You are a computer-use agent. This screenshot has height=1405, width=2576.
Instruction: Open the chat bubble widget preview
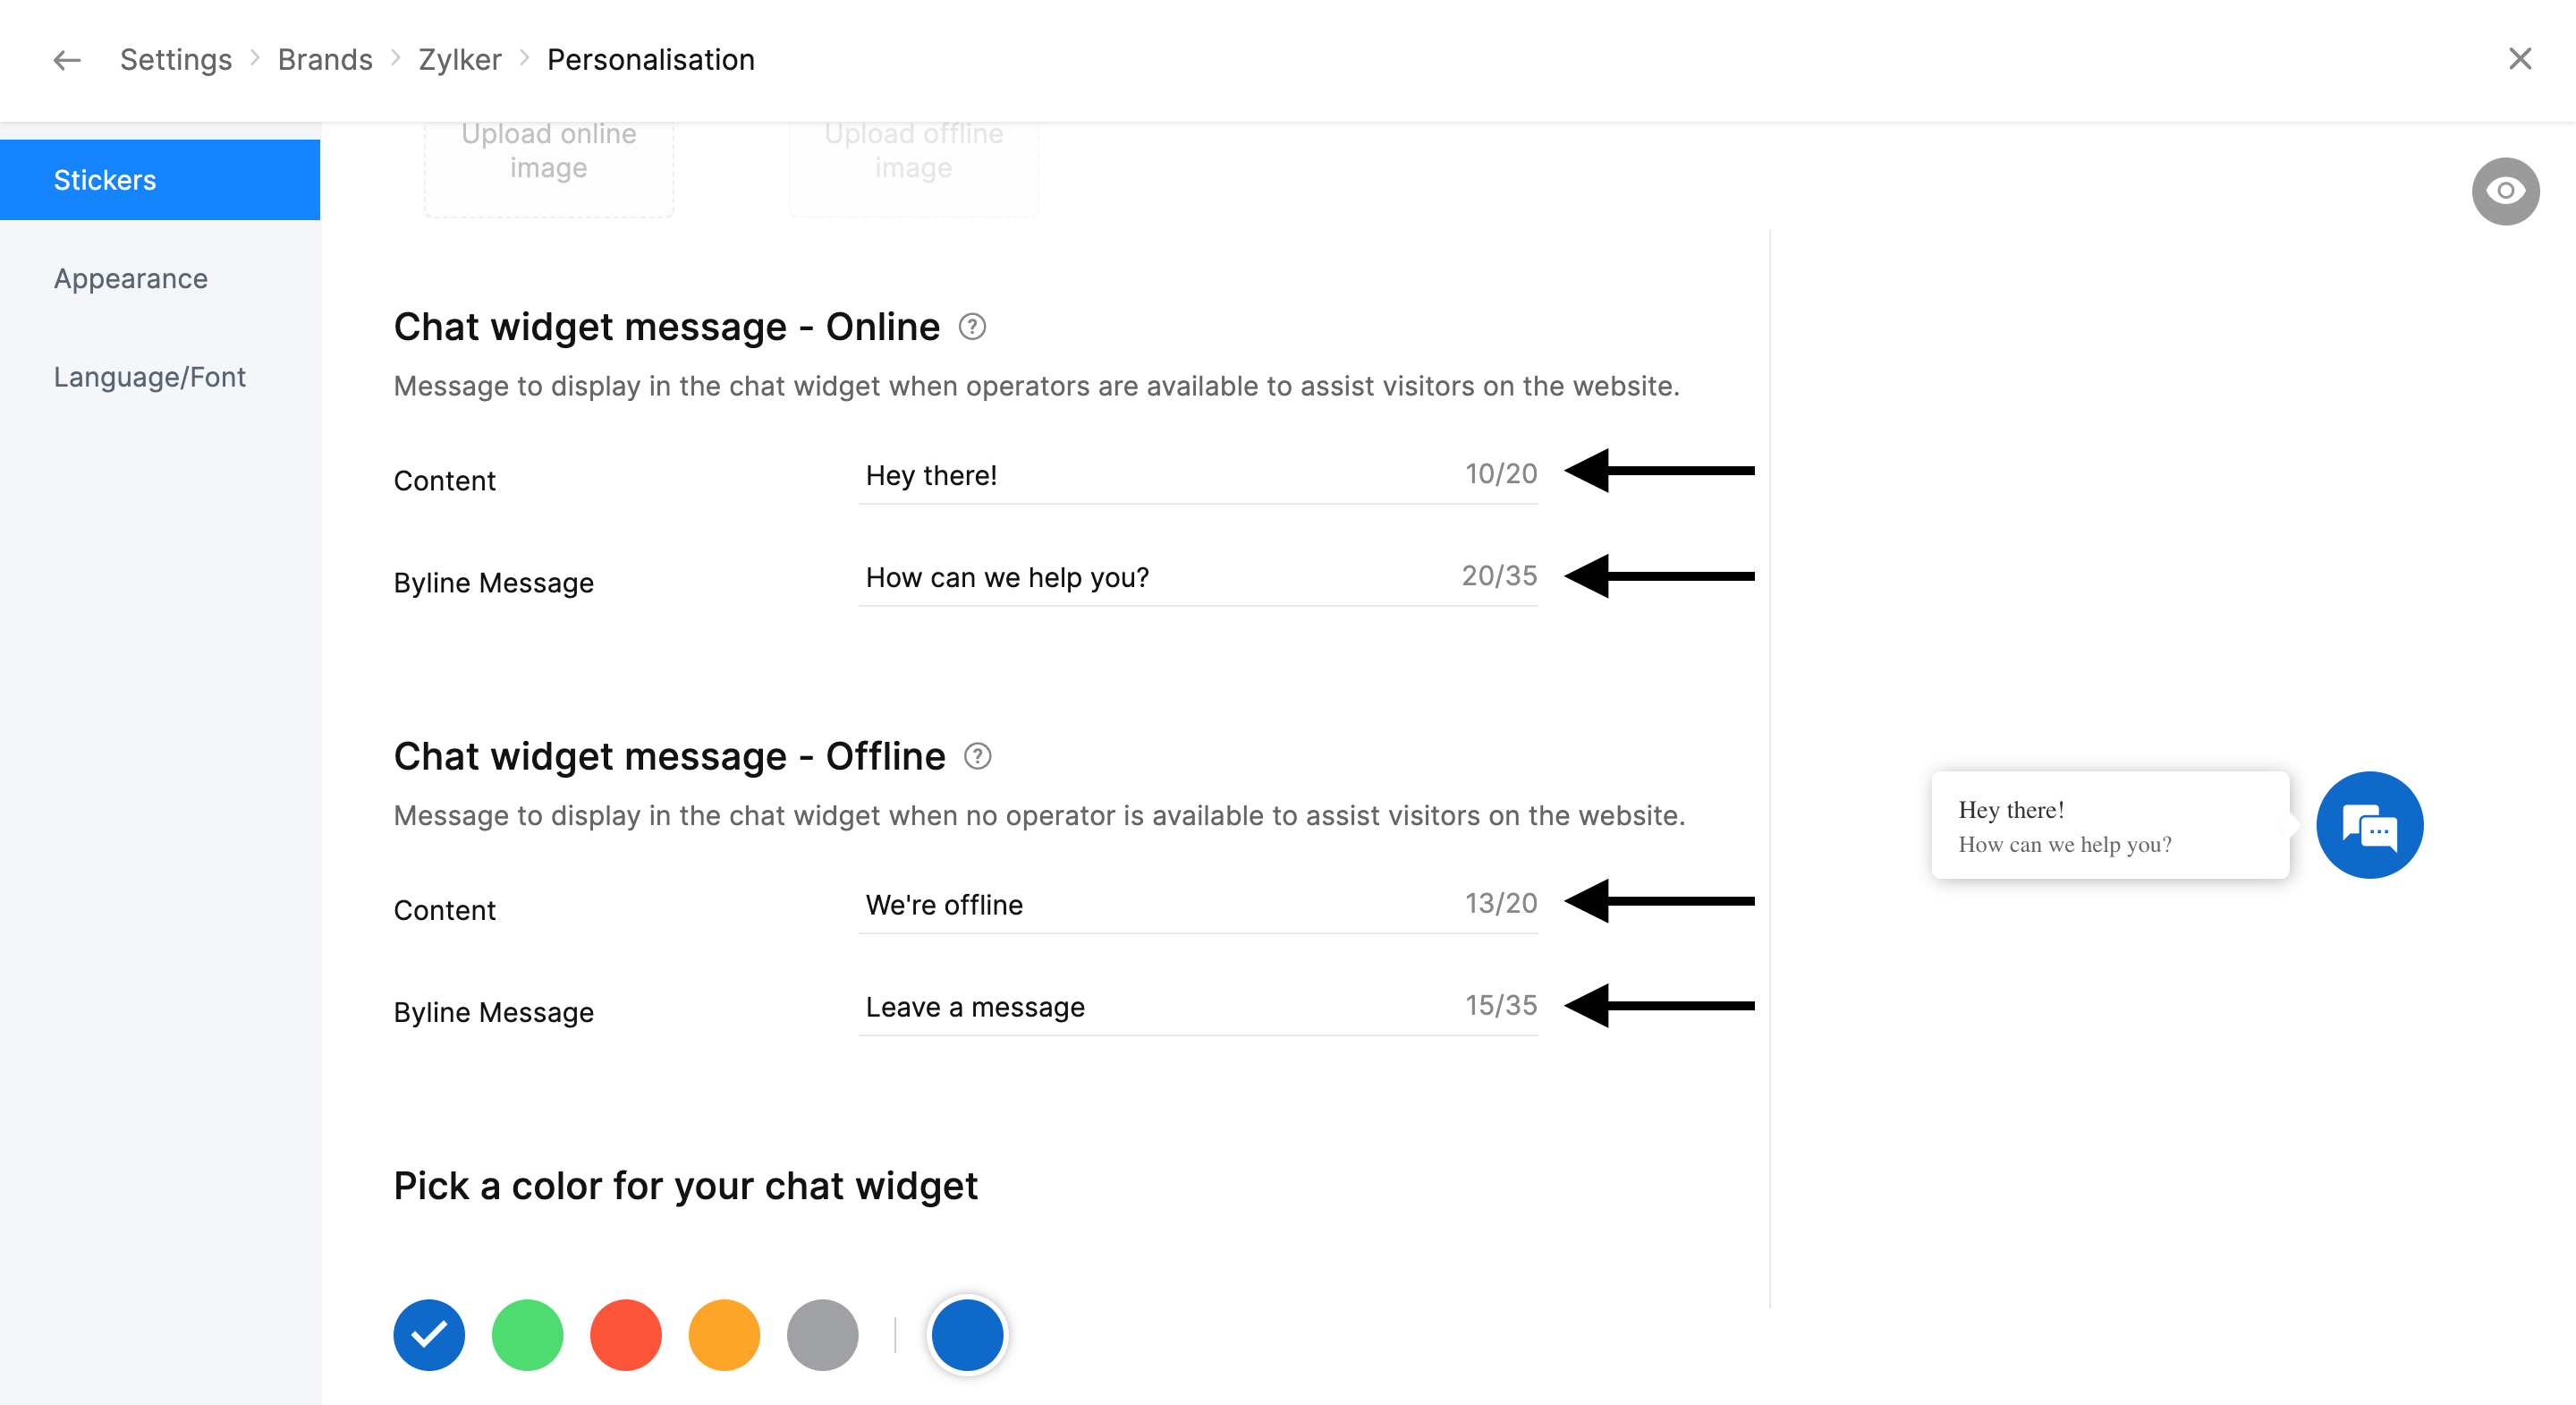[x=2369, y=826]
